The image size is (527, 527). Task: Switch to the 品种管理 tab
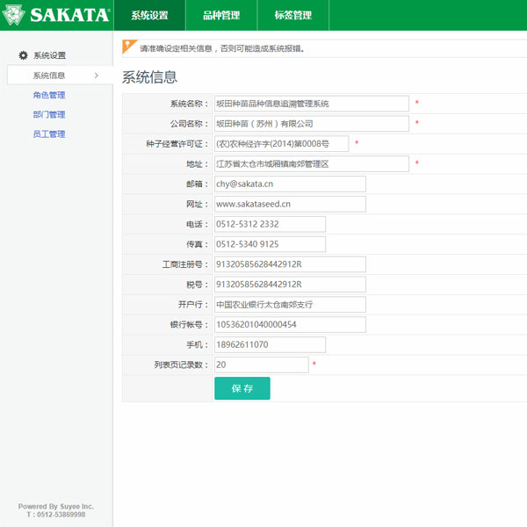tap(221, 15)
